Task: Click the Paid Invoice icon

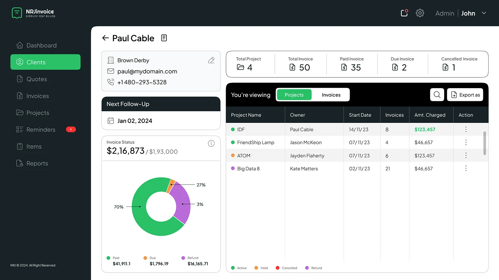Action: click(344, 67)
